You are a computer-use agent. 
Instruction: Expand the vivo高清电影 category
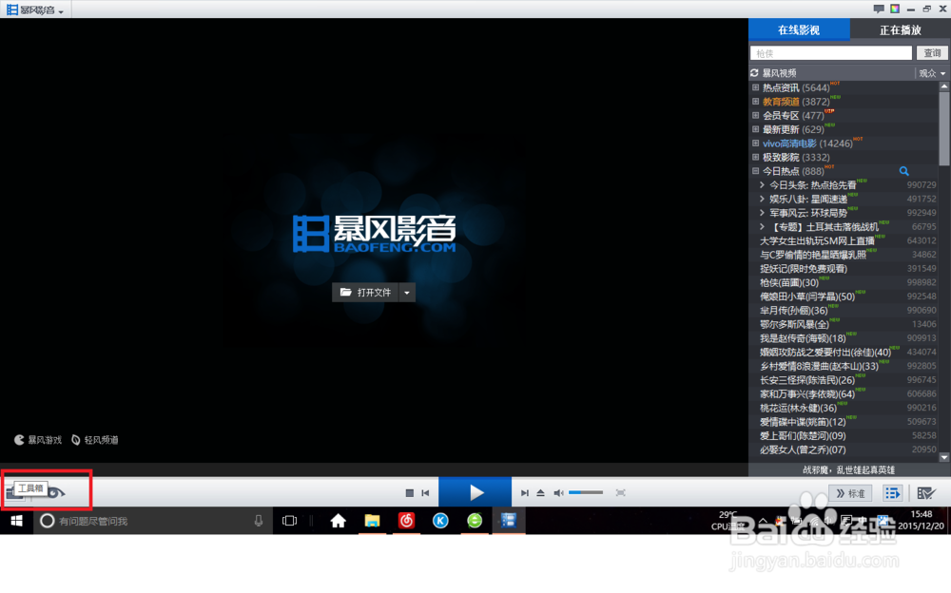click(x=756, y=143)
